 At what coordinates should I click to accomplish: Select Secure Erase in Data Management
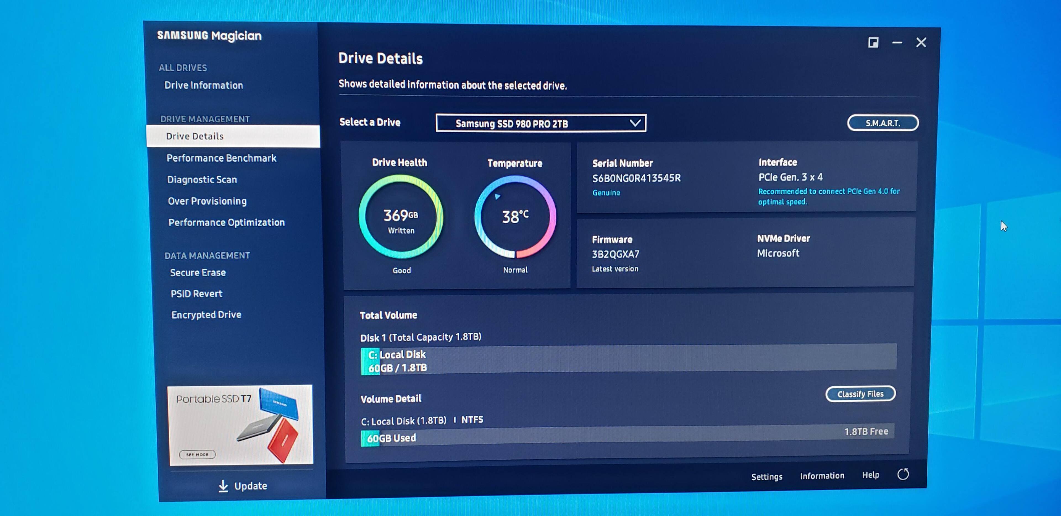coord(198,273)
